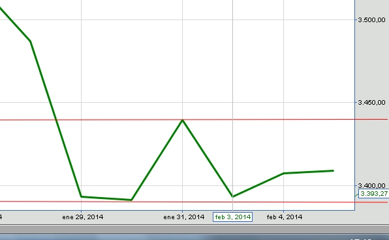Click the horizontal scrollbar beneath the chart
The width and height of the screenshot is (389, 240).
(x=194, y=229)
